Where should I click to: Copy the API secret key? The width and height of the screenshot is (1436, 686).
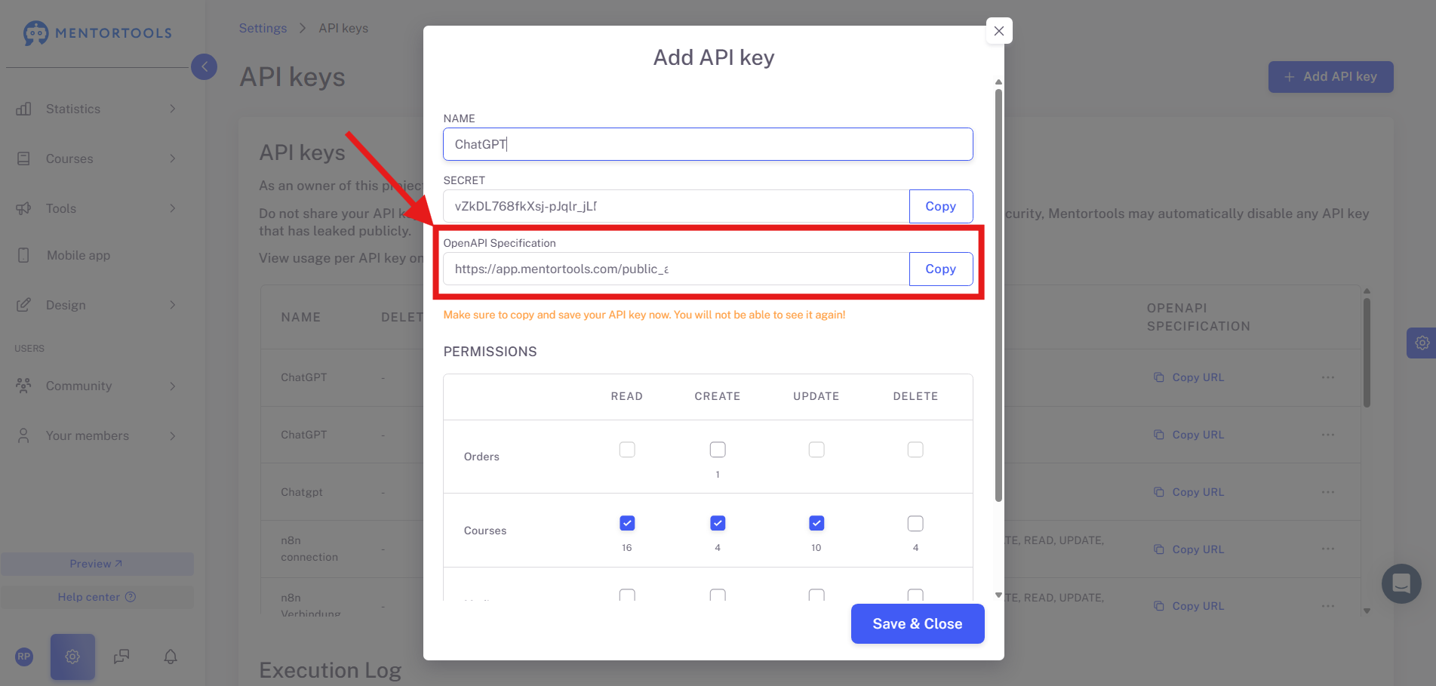pyautogui.click(x=940, y=206)
